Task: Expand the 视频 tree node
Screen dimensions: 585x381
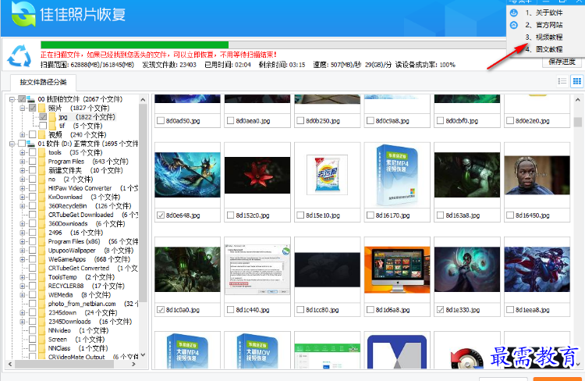Action: pos(23,134)
